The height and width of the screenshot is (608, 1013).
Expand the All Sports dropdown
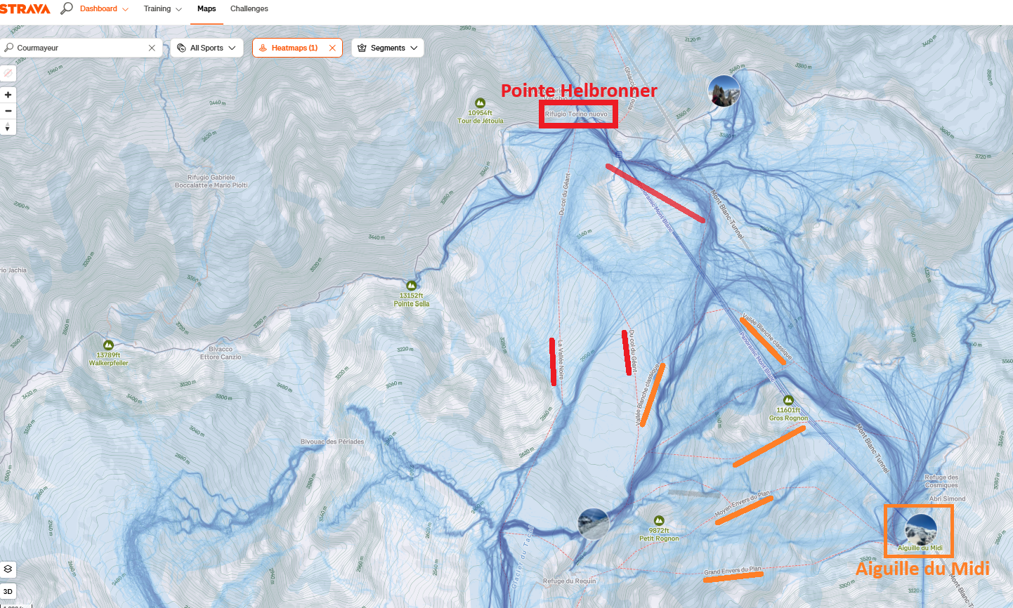pyautogui.click(x=207, y=48)
